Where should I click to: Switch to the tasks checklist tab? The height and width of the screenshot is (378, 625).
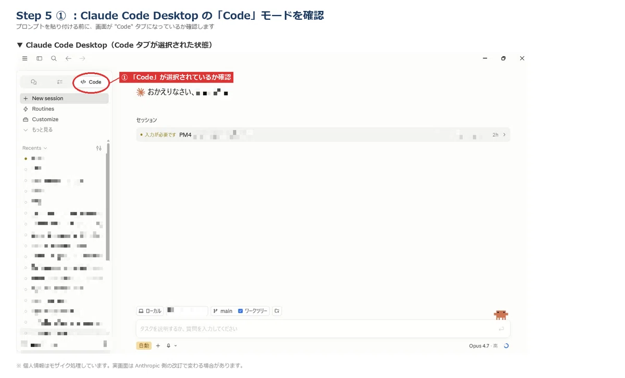(60, 82)
